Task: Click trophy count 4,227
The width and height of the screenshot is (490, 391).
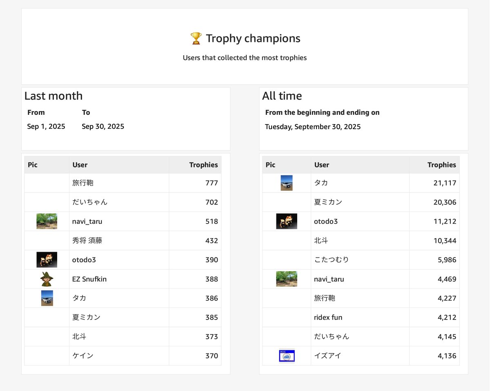Action: 447,298
